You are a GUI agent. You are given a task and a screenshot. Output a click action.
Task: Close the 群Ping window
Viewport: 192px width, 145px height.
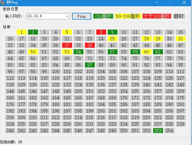click(x=185, y=3)
